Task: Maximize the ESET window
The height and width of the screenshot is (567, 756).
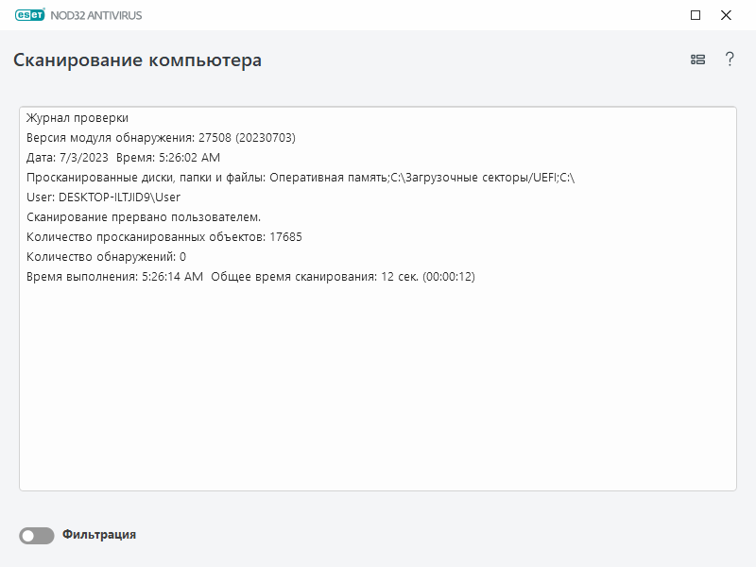Action: point(696,15)
